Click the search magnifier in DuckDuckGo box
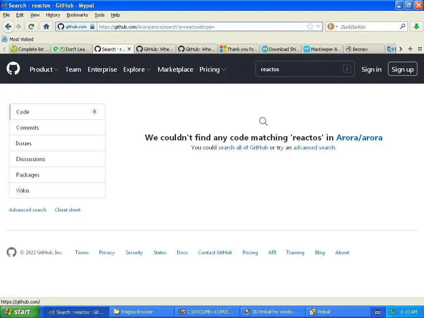Viewport: 424px width, 318px height. (402, 26)
